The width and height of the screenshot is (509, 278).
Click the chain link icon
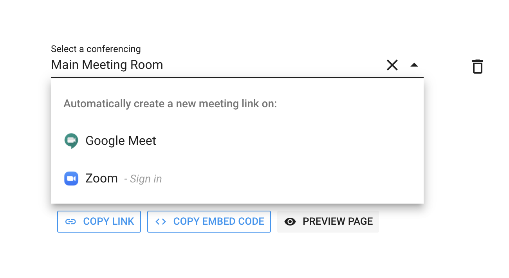click(70, 222)
